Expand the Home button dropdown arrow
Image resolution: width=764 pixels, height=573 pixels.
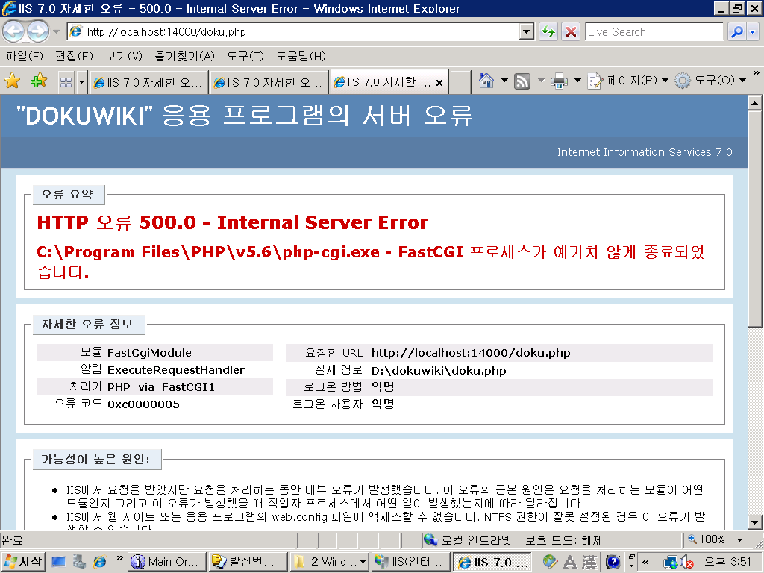click(x=504, y=81)
